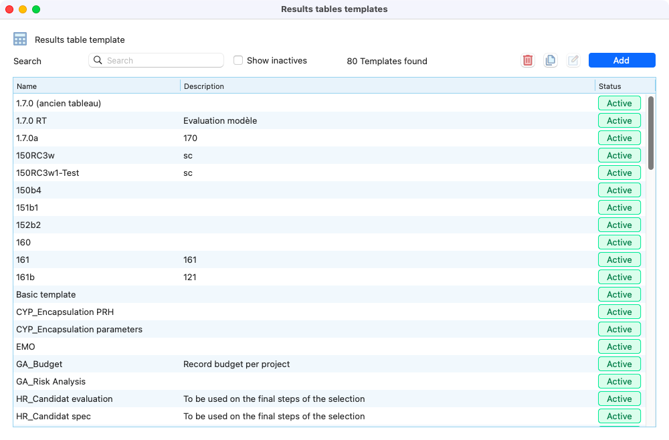Select the '150b4' template row
This screenshot has height=440, width=669.
coord(329,190)
